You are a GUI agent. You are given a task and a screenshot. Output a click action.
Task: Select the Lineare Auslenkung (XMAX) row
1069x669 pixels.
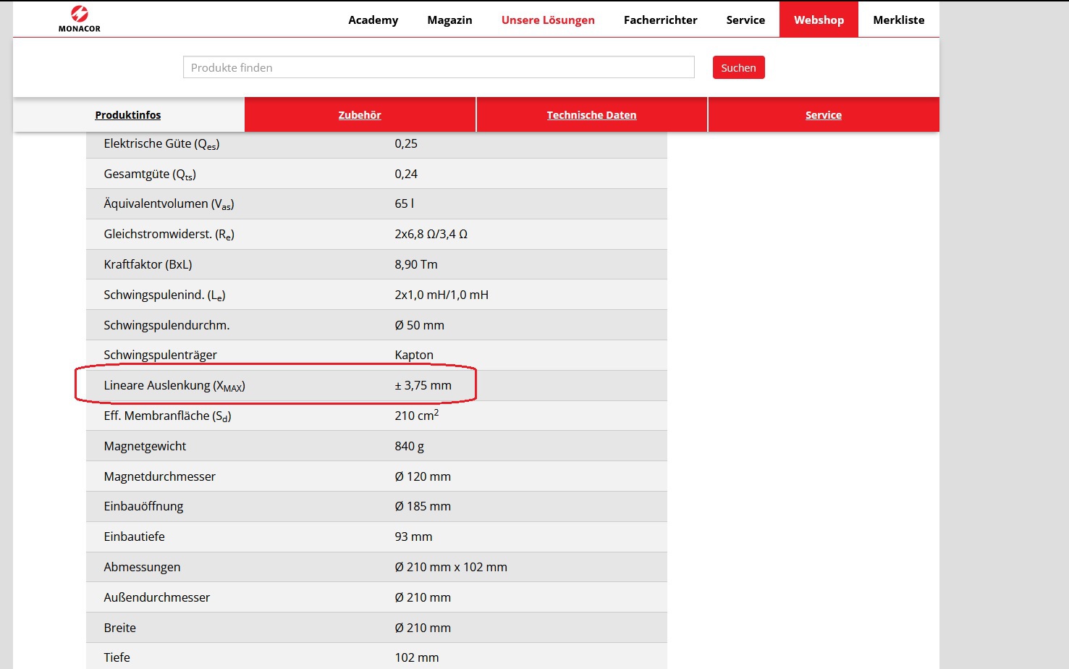[x=376, y=386]
